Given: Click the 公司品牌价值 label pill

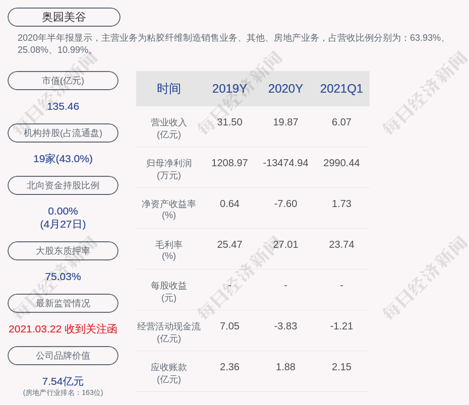Looking at the screenshot, I should pyautogui.click(x=63, y=356).
